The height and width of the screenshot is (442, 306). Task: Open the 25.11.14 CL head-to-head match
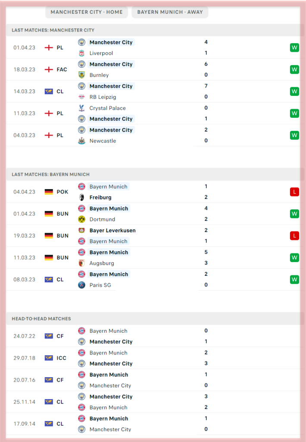coord(153,402)
